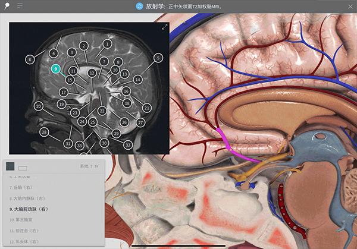Click marker 20 on the MRI image
357x249 pixels.
tap(39, 106)
